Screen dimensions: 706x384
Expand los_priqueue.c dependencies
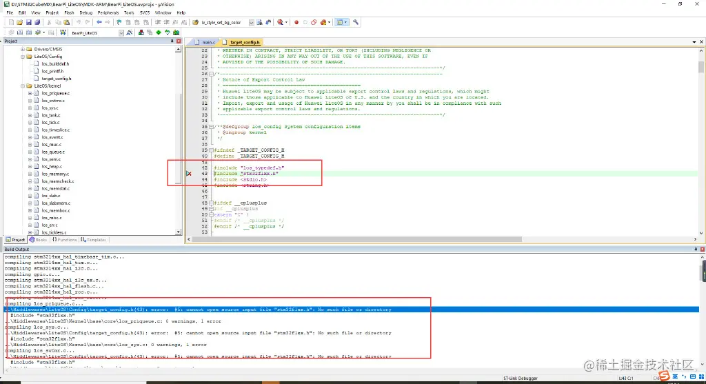coord(30,93)
